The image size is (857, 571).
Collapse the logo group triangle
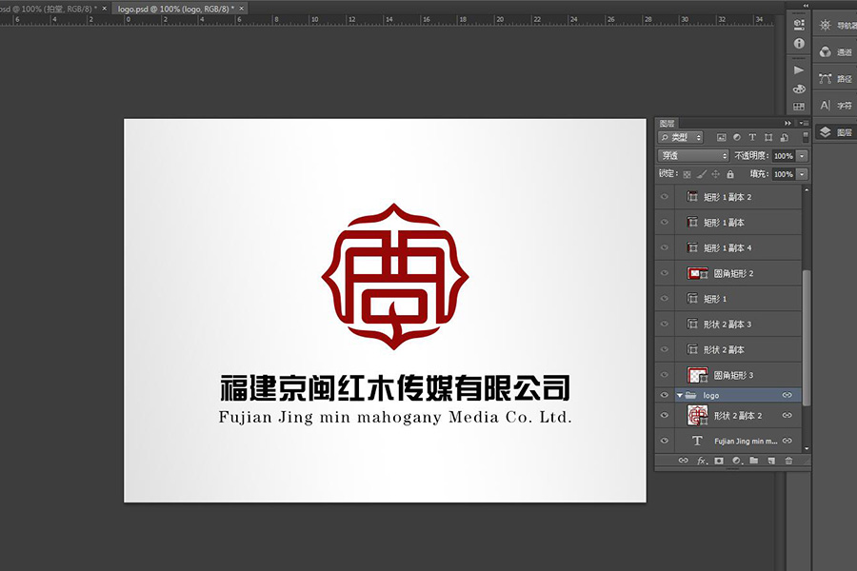click(x=679, y=395)
